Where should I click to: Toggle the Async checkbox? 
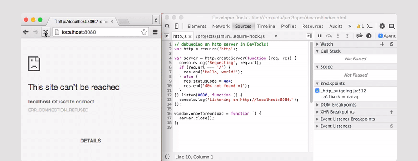380,36
